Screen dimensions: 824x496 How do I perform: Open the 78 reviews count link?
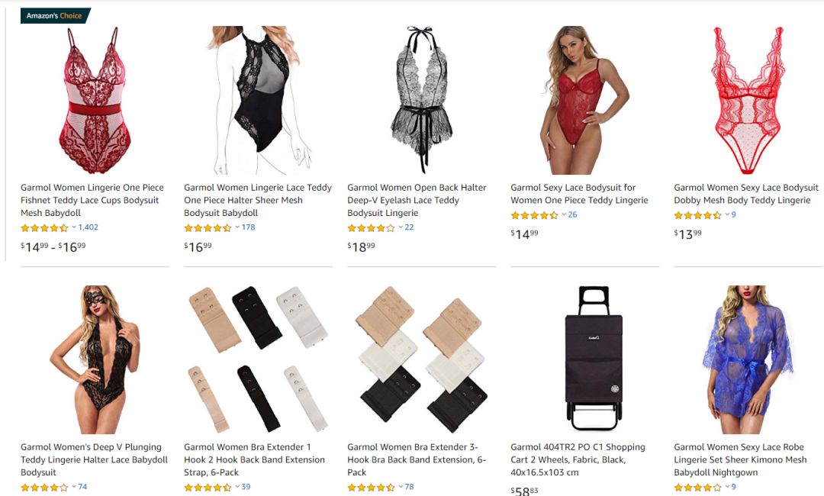tap(410, 487)
